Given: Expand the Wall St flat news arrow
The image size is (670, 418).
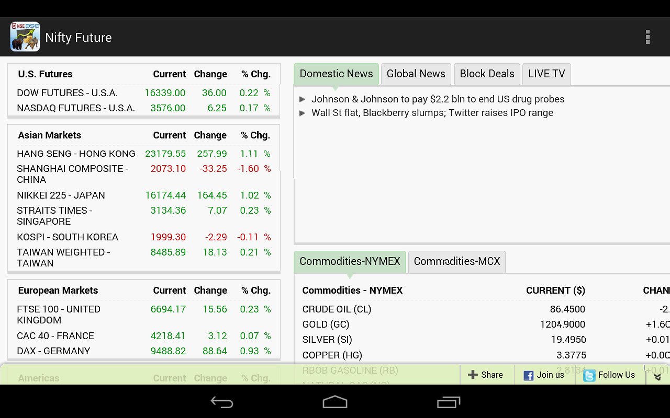Looking at the screenshot, I should [303, 113].
